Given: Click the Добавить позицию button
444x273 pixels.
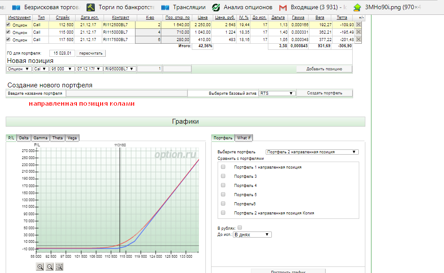Looking at the screenshot, I should (324, 69).
